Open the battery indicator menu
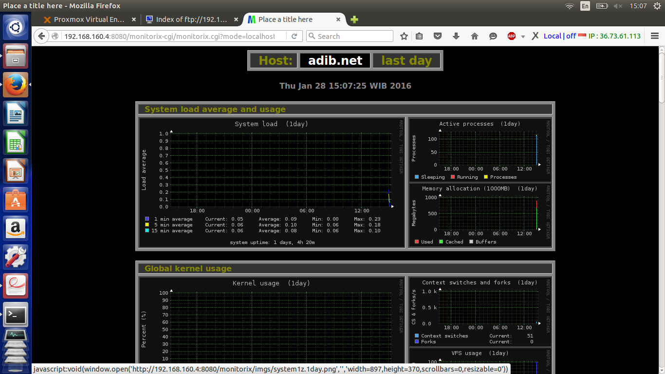The width and height of the screenshot is (665, 374). (x=602, y=6)
